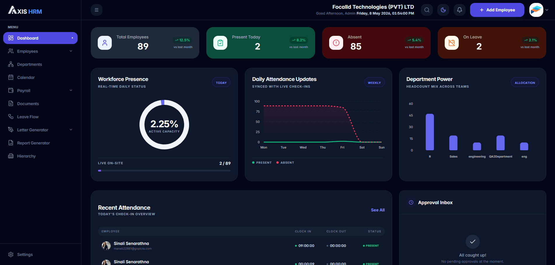Open the notifications bell
This screenshot has height=265, width=555.
460,10
